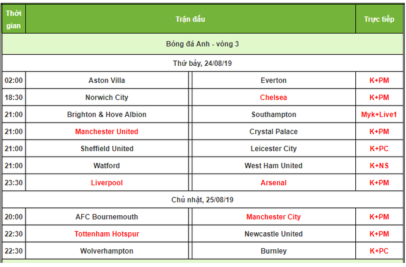Viewport: 406px width, 267px height.
Task: Click the Tottenham Hotspur link
Action: click(107, 234)
